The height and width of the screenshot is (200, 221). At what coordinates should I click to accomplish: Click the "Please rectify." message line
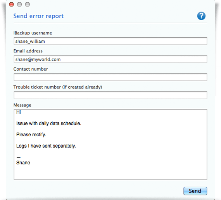click(x=31, y=135)
